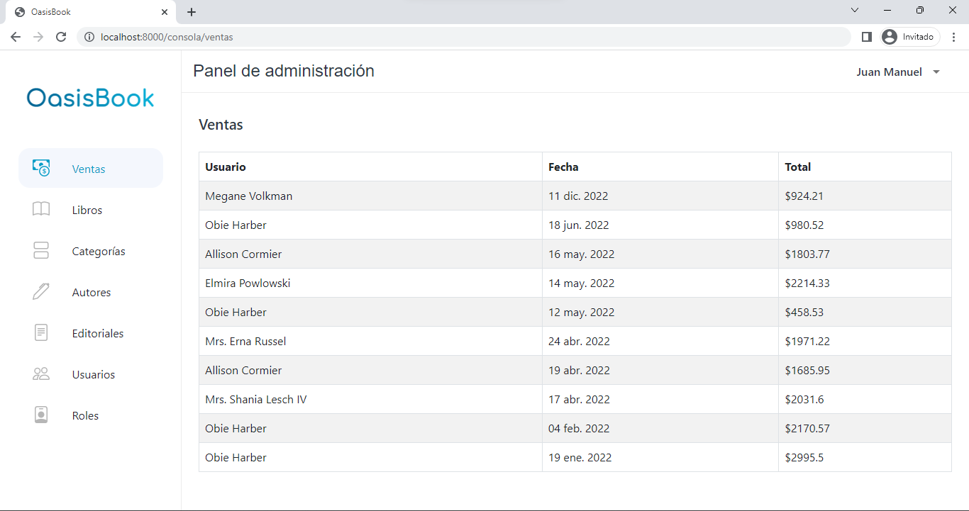
Task: Click the Roles badge icon
Action: [41, 415]
